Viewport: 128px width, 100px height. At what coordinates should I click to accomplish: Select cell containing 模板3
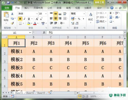click(17, 68)
